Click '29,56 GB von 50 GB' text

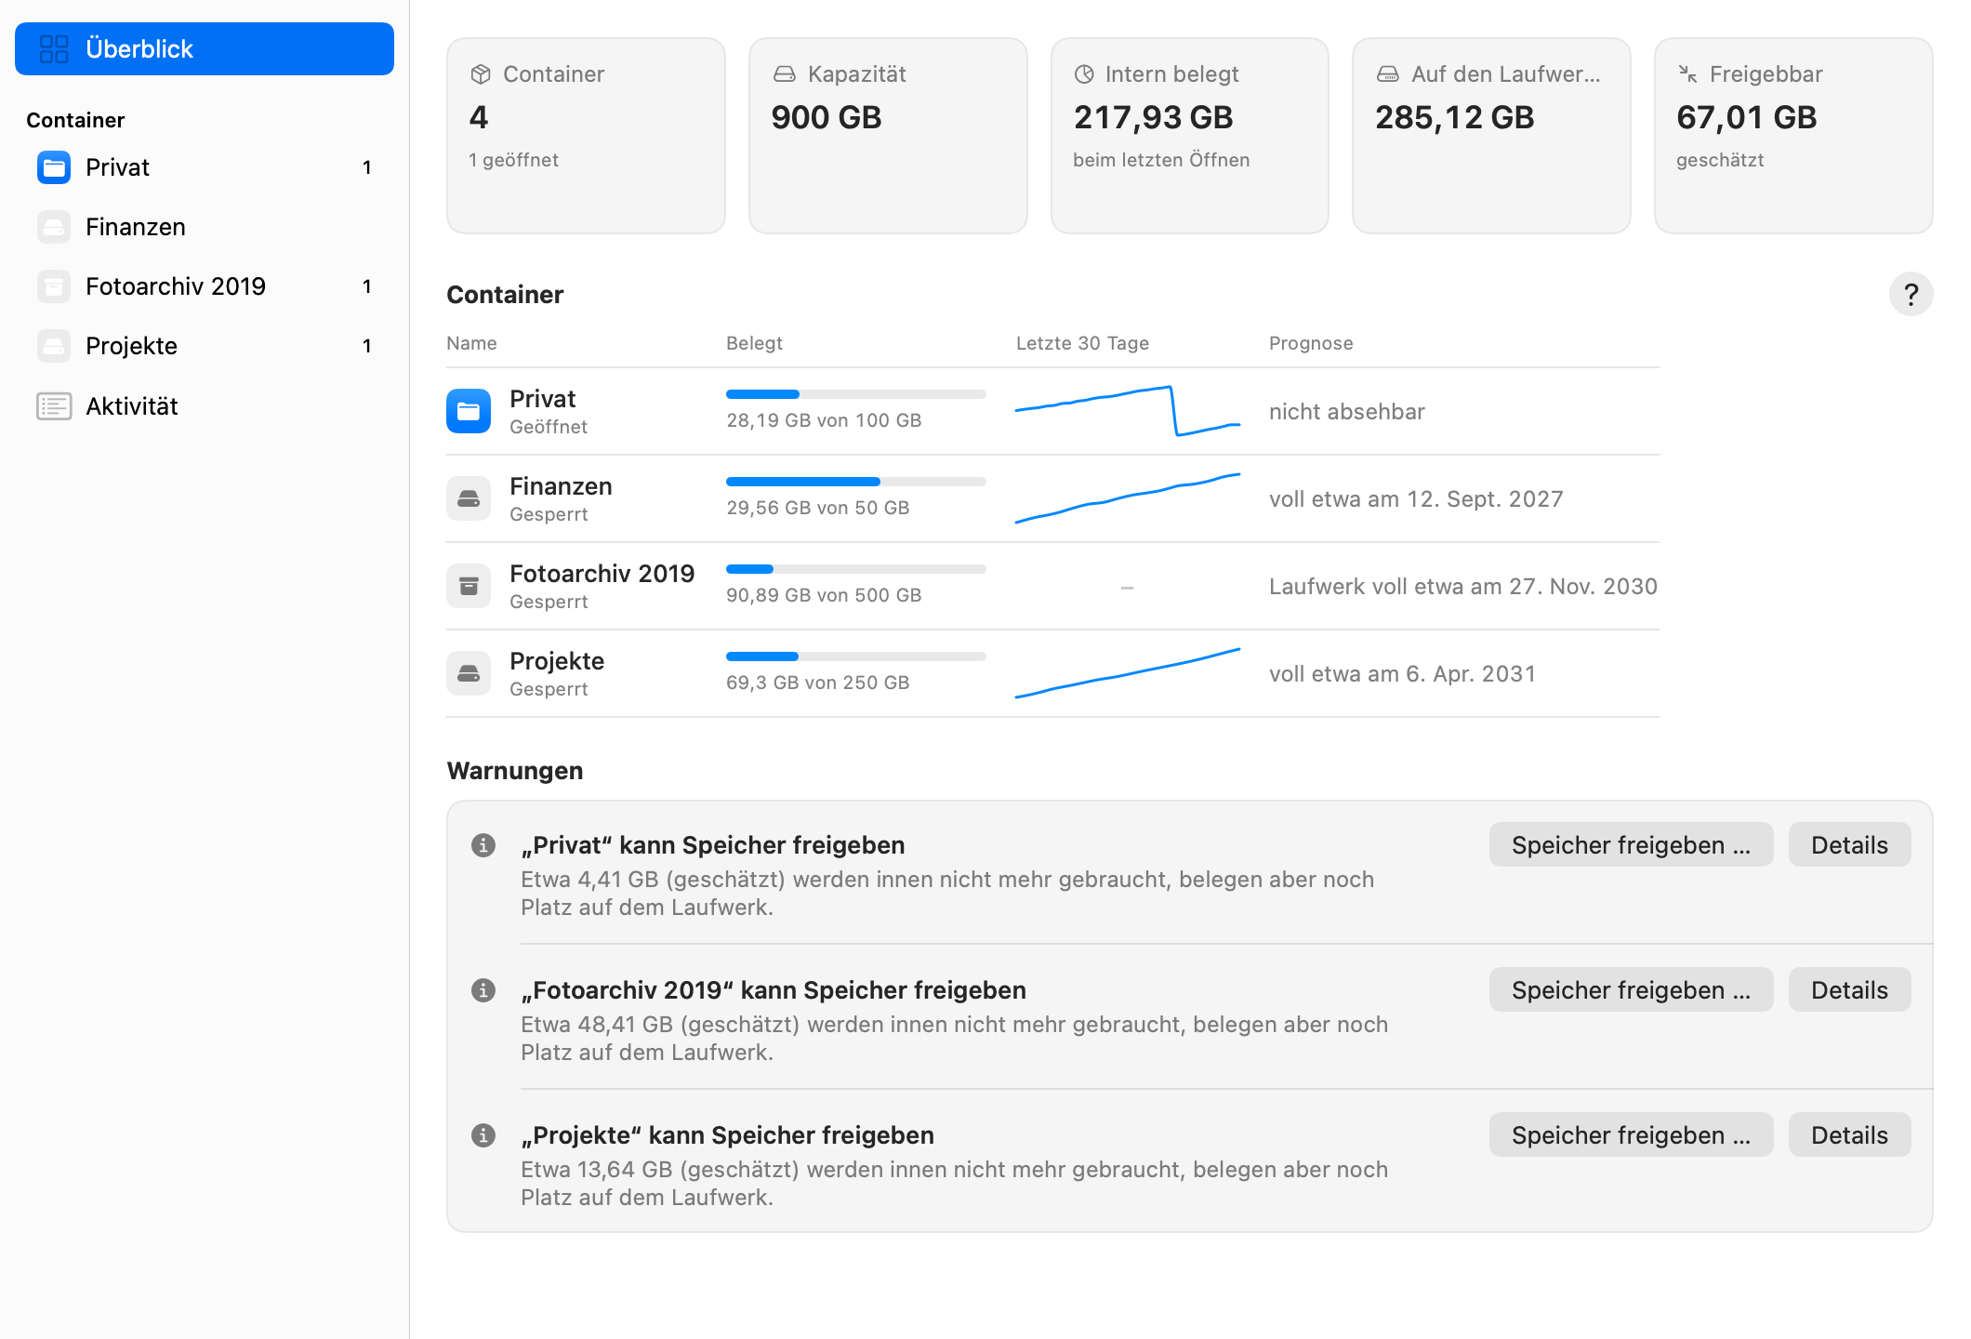click(817, 508)
